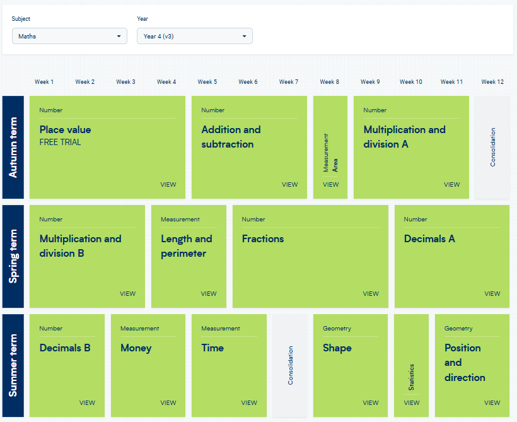Open the Money measurement card
517x422 pixels.
click(x=148, y=365)
